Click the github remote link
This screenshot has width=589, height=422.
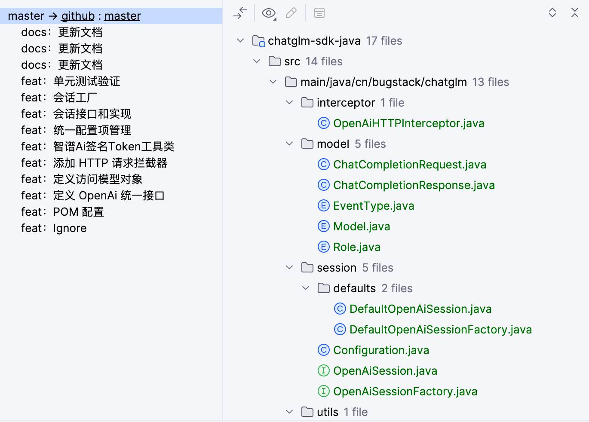pyautogui.click(x=78, y=16)
